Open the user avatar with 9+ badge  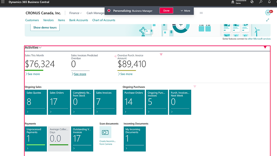269,12
